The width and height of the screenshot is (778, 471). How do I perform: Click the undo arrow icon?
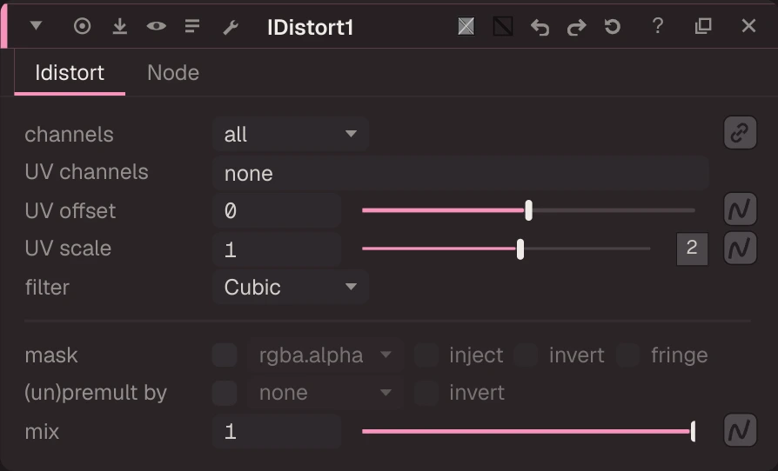tap(540, 27)
